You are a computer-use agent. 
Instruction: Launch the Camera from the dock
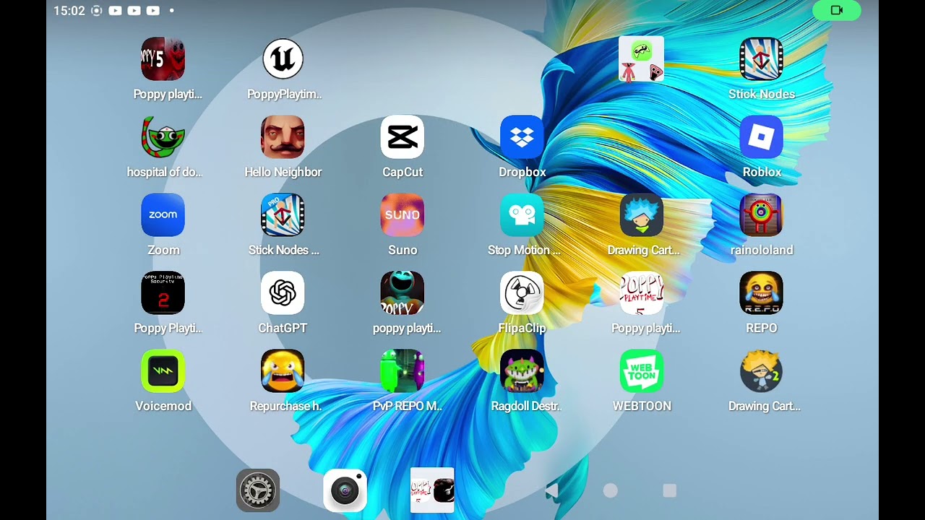pos(345,490)
